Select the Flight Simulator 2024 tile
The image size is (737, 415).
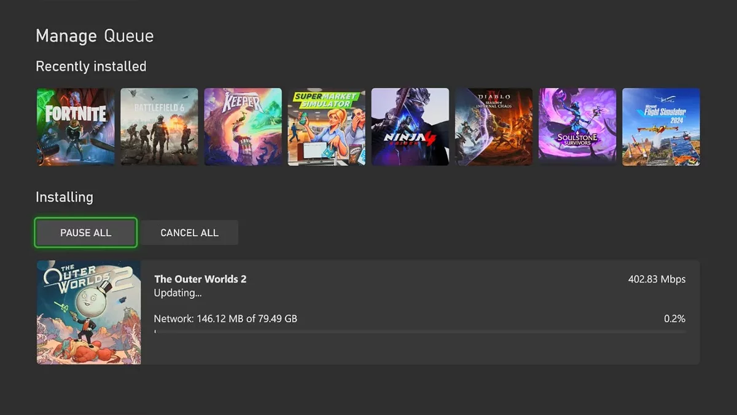pos(661,127)
